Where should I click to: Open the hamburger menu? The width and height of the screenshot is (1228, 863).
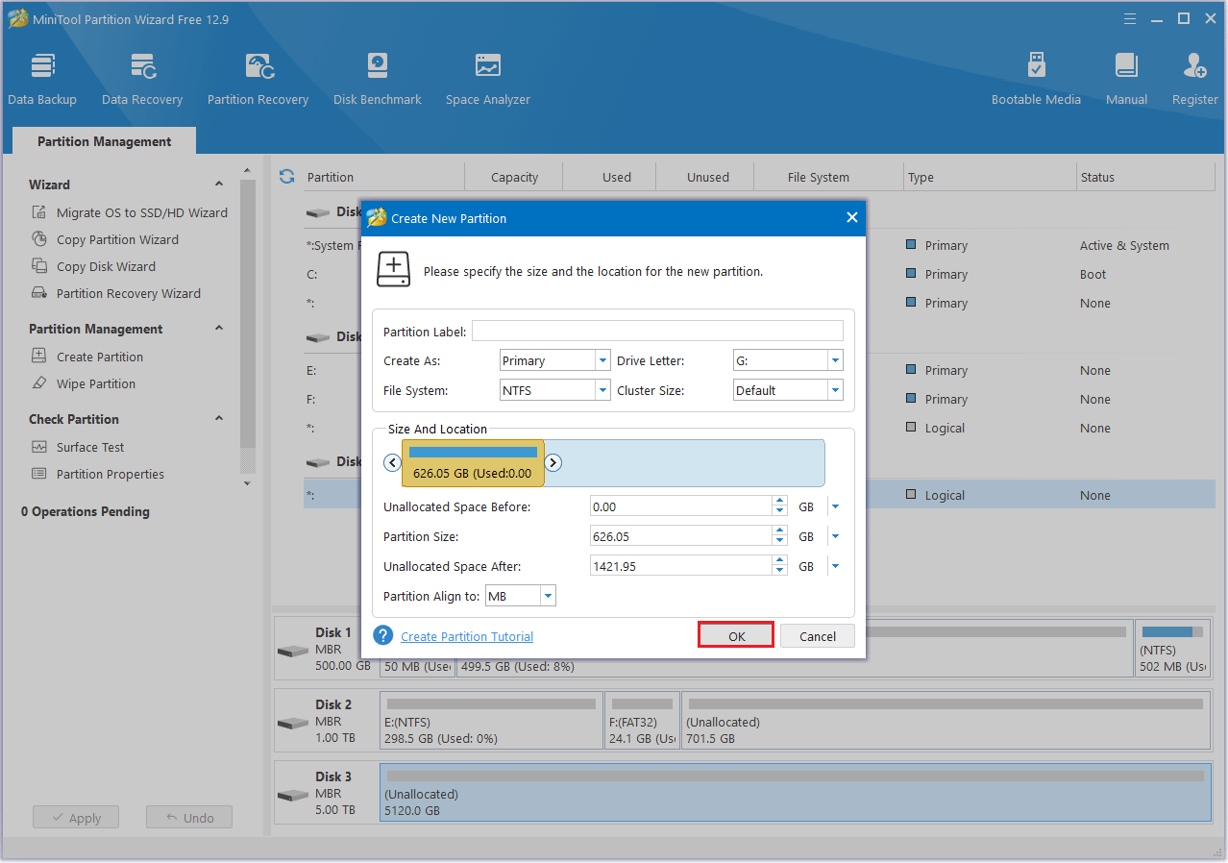tap(1129, 18)
